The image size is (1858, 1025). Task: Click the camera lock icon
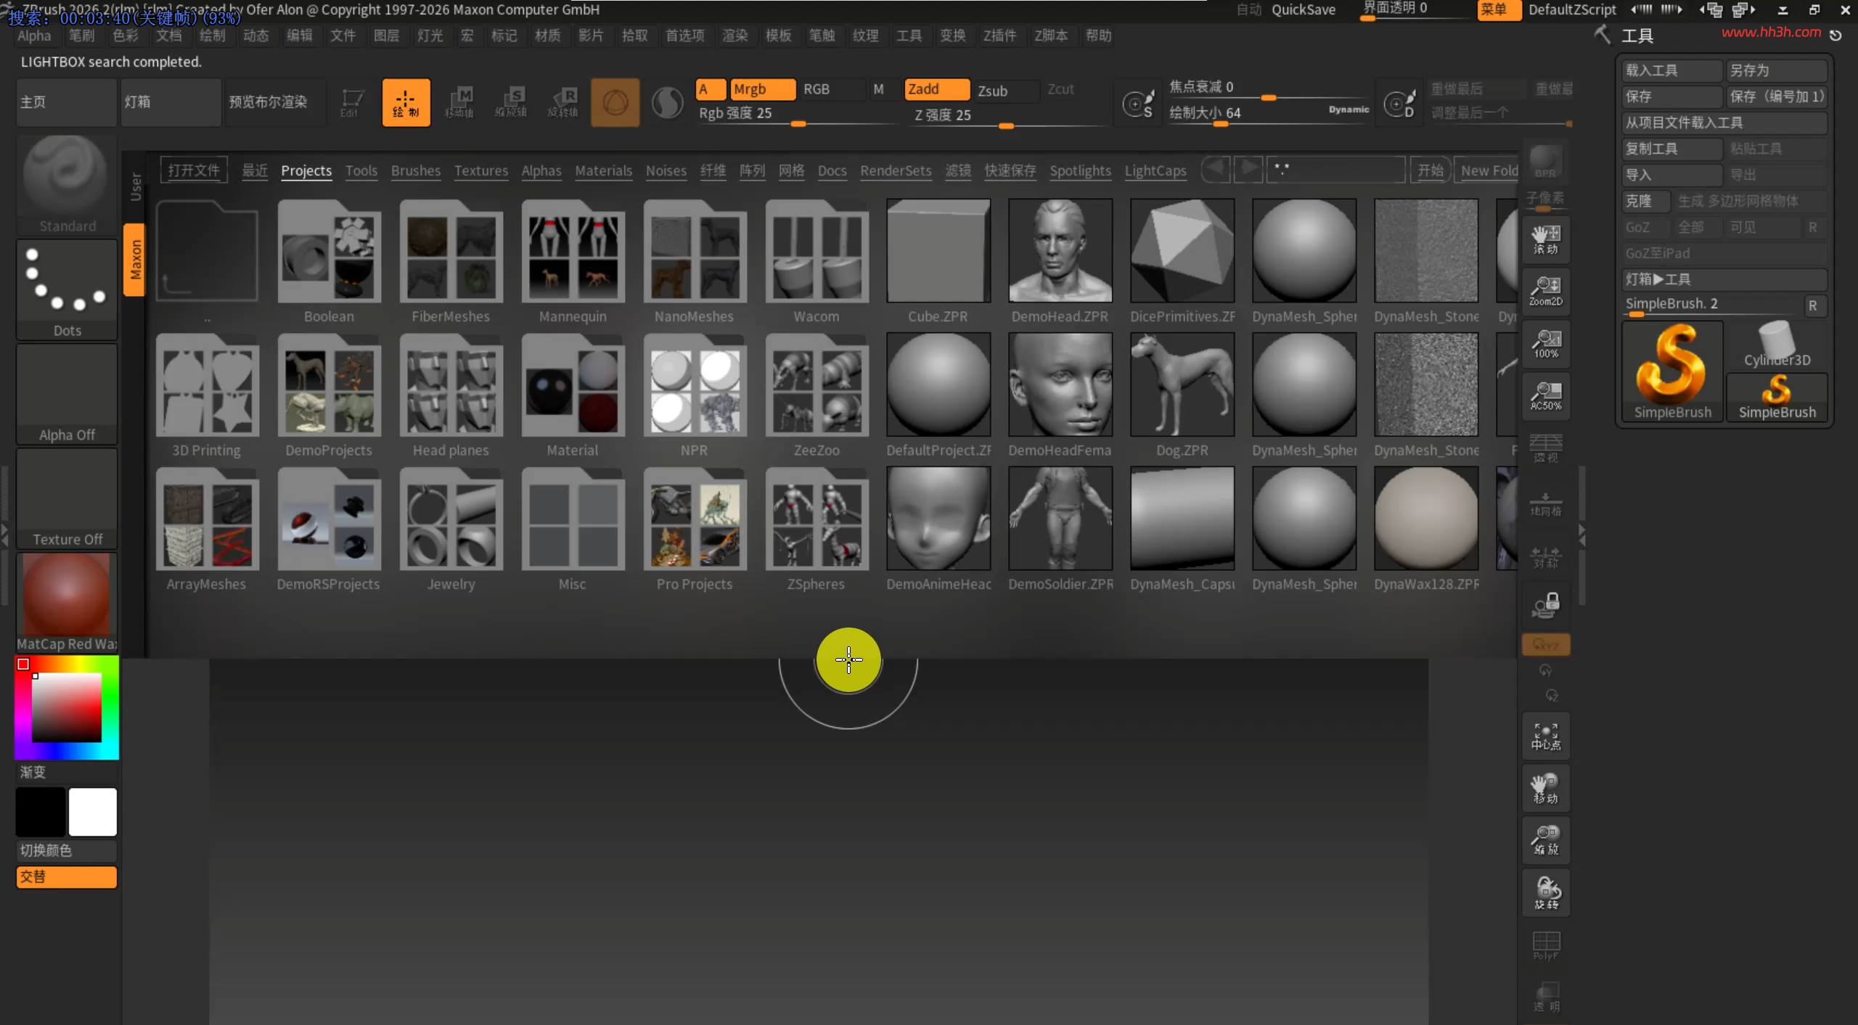(x=1546, y=605)
